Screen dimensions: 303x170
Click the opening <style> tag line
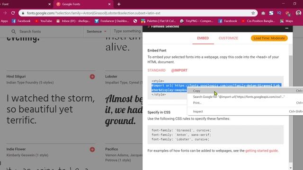point(158,81)
